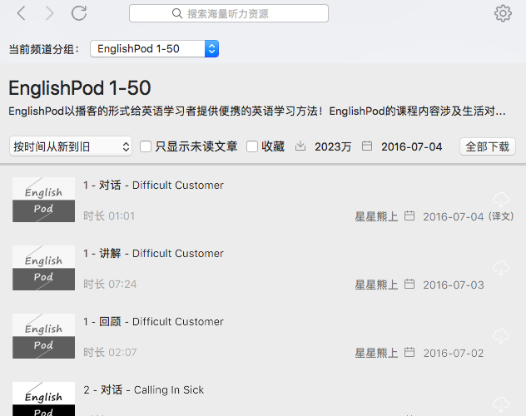The height and width of the screenshot is (416, 526).
Task: Click author 星星熊上 in 1 - 讲解 row
Action: pyautogui.click(x=376, y=285)
